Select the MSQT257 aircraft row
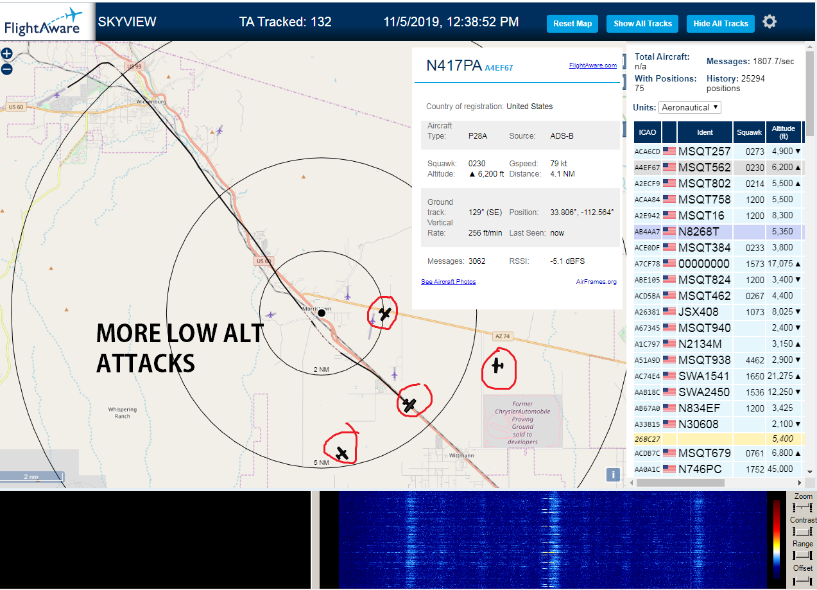This screenshot has height=590, width=817. tap(718, 152)
